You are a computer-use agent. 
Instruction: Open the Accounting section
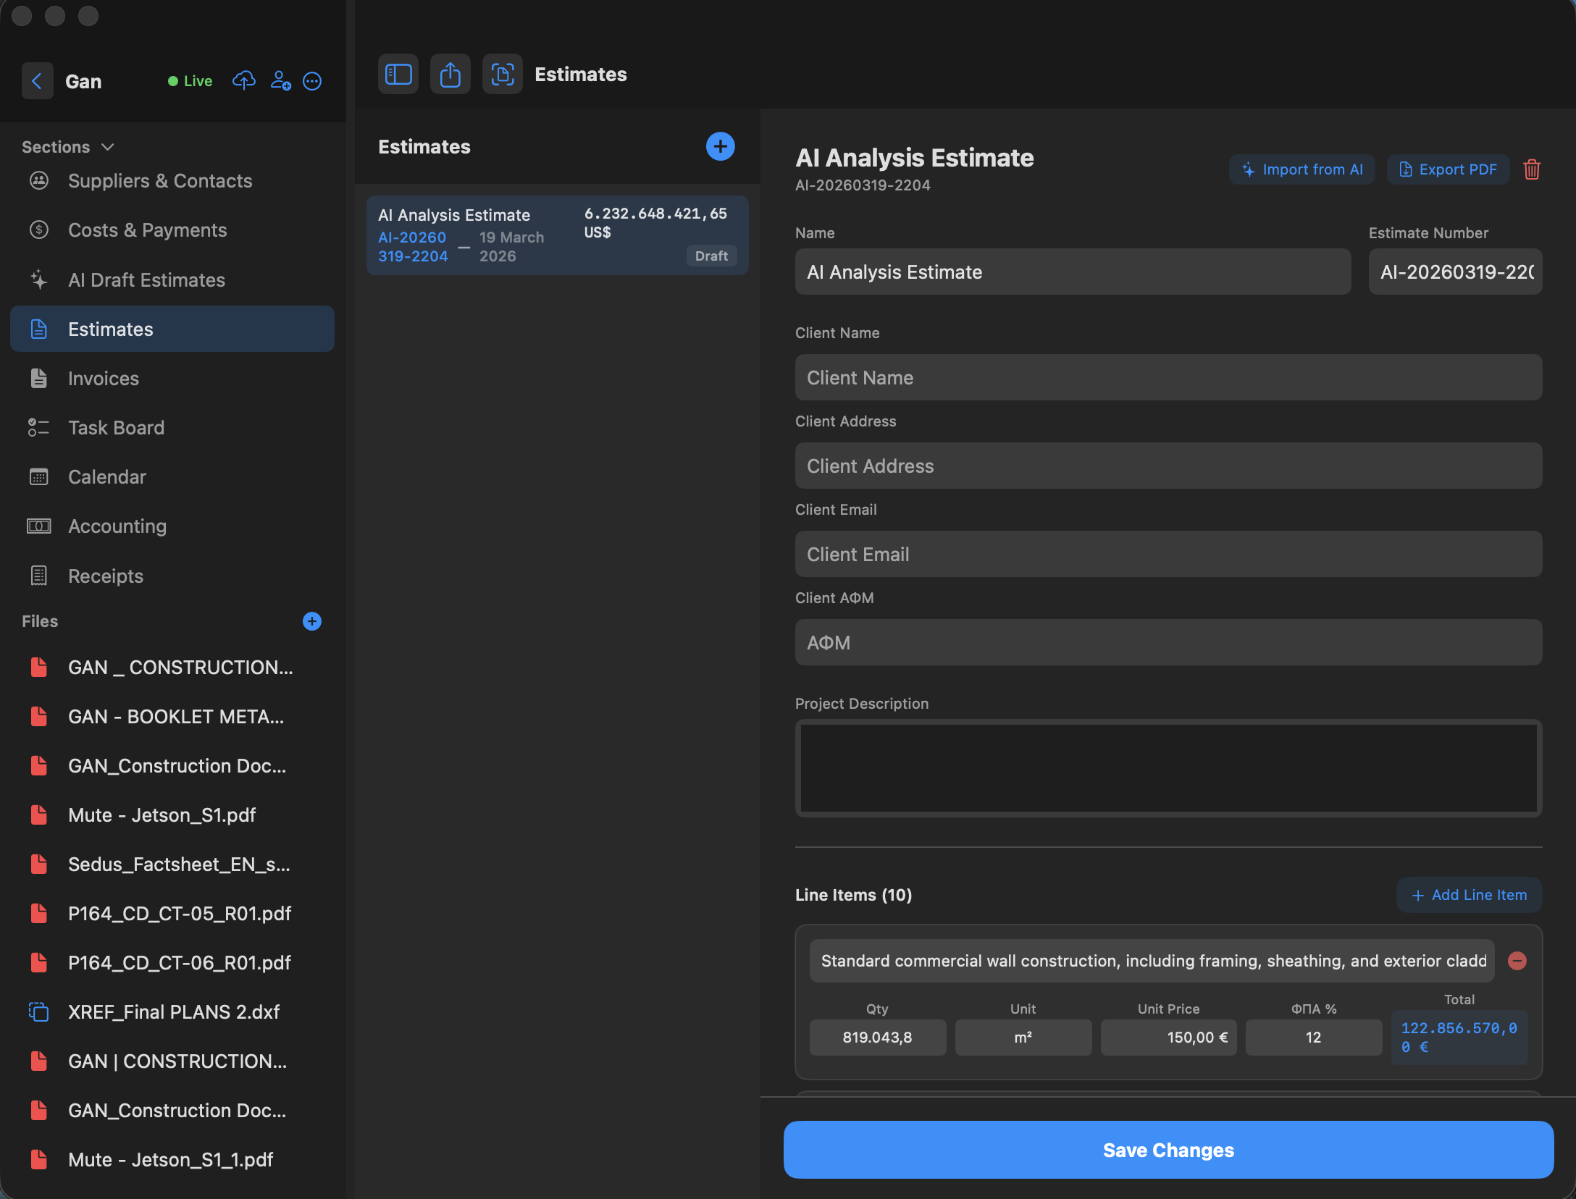point(172,526)
